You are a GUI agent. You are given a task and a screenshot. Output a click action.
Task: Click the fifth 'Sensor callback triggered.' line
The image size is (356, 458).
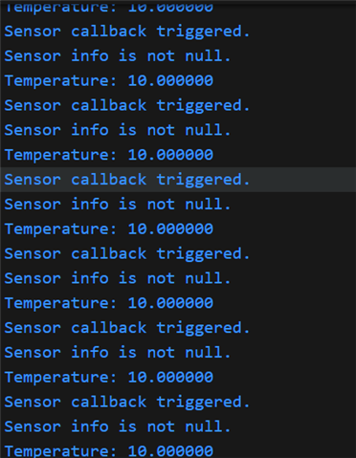(x=127, y=328)
